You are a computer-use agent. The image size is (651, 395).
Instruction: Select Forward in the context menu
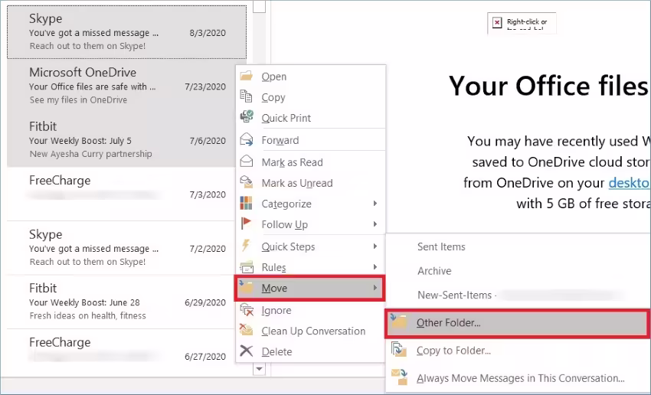[x=310, y=140]
